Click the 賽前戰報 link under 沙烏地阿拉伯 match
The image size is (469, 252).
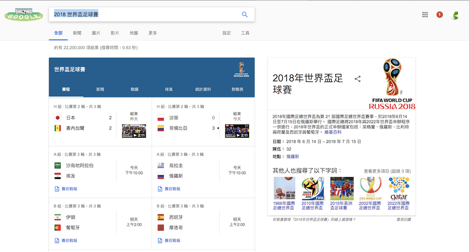point(69,189)
